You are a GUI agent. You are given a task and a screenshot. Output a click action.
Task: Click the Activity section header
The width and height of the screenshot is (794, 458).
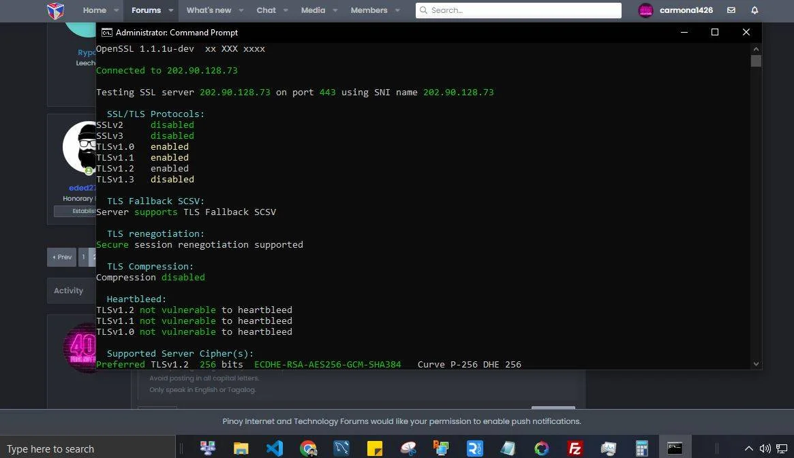coord(68,291)
